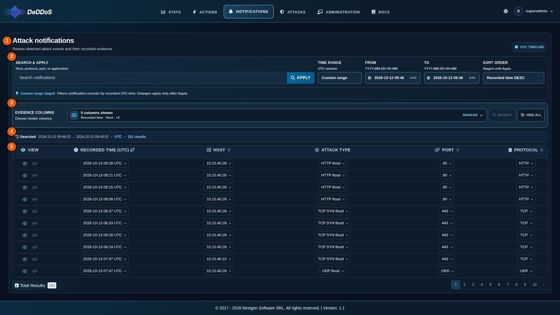560x315 pixels.
Task: Click the UTC Timeline button
Action: 529,47
